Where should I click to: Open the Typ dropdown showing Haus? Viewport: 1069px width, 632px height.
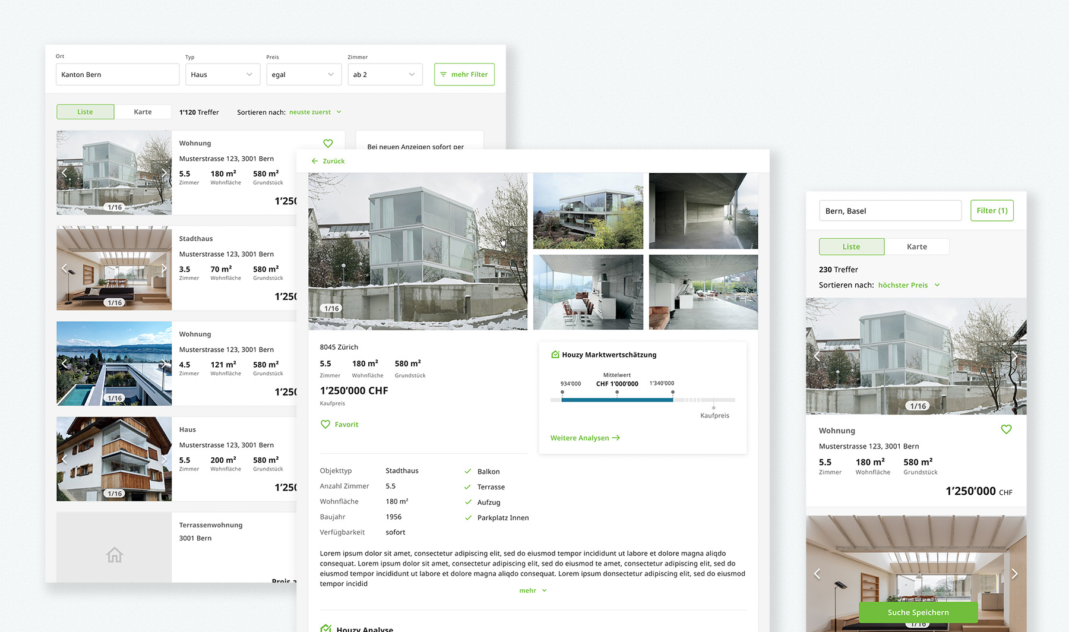(223, 74)
